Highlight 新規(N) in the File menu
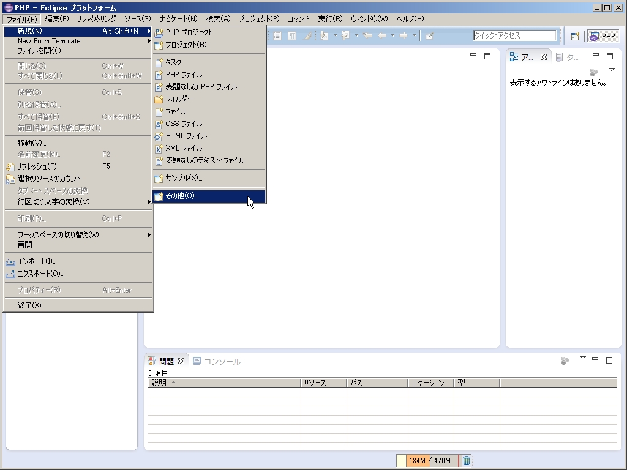Viewport: 627px width, 470px height. [78, 31]
